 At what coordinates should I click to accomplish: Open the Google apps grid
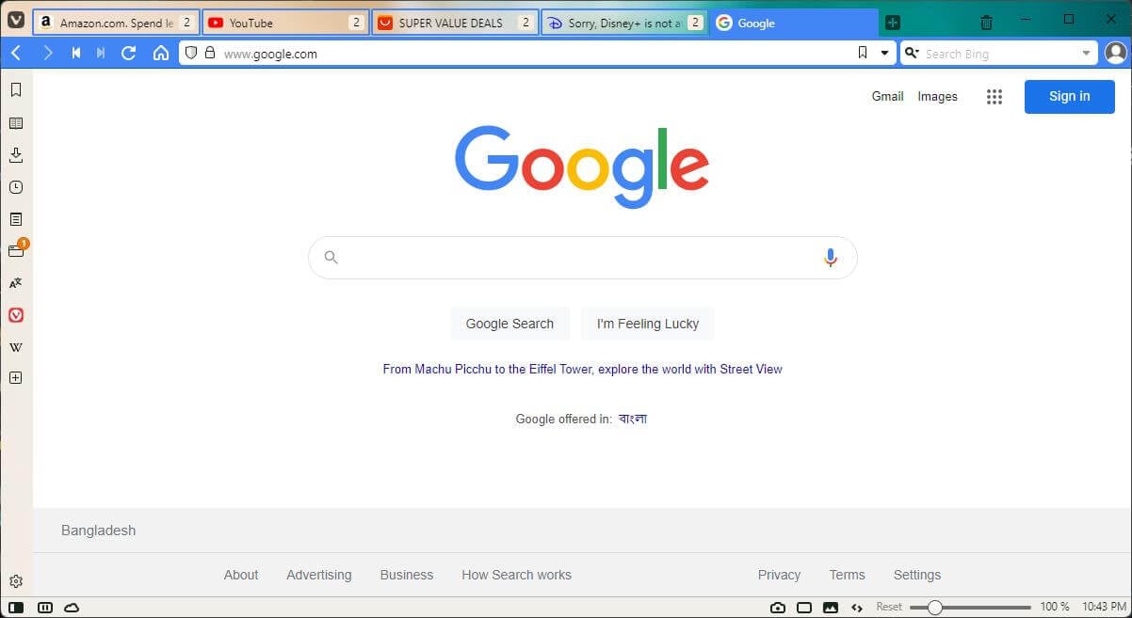point(995,96)
